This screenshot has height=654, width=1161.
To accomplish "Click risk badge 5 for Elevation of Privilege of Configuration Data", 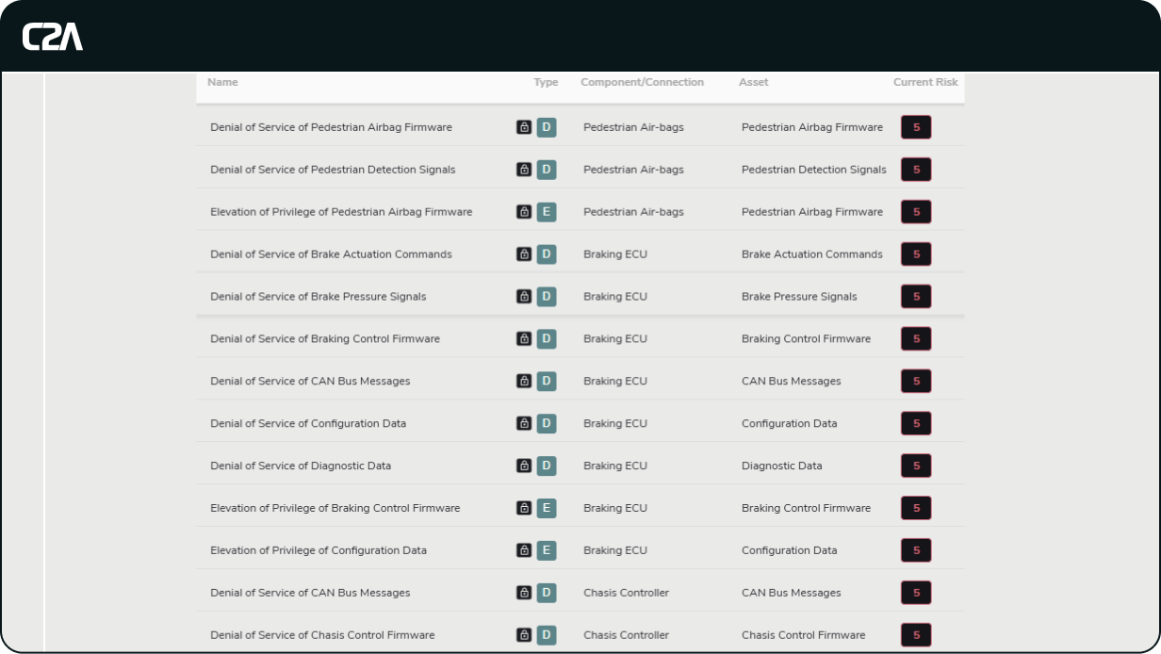I will (916, 550).
